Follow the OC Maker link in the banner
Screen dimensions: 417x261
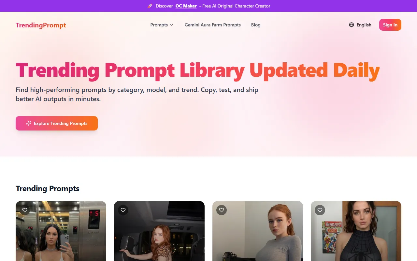pyautogui.click(x=186, y=6)
